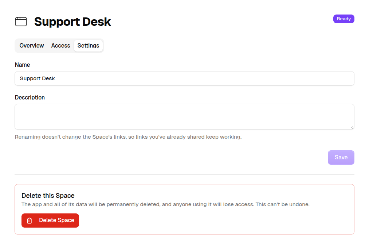Open the Access tab
This screenshot has width=369, height=249.
coord(61,45)
